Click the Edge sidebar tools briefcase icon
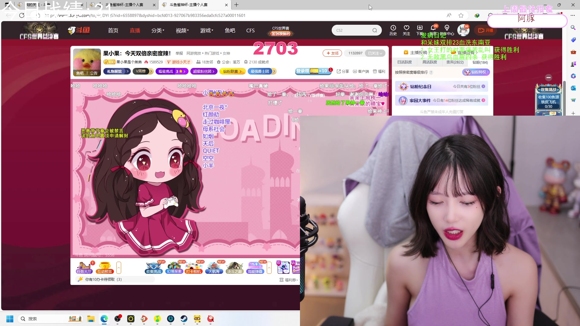The image size is (580, 326). tap(573, 52)
